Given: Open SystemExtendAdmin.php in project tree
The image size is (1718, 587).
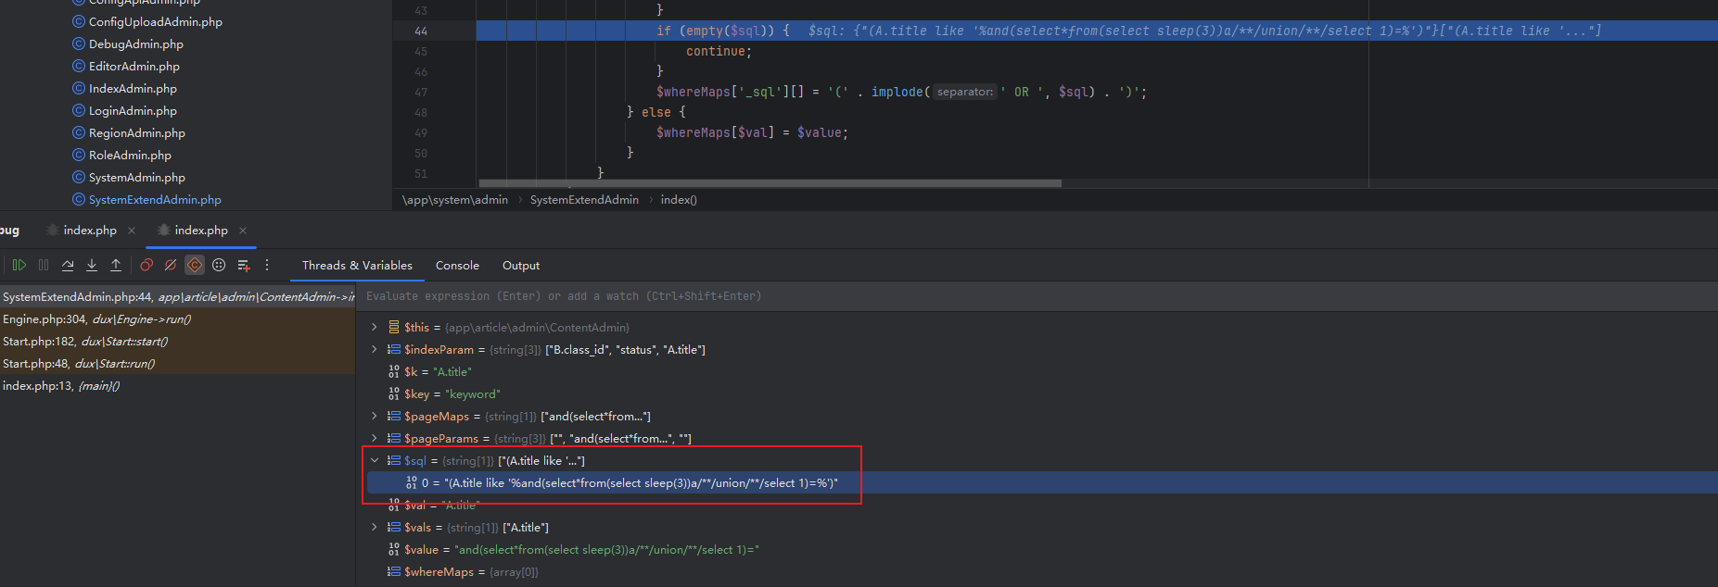Looking at the screenshot, I should click(x=155, y=199).
